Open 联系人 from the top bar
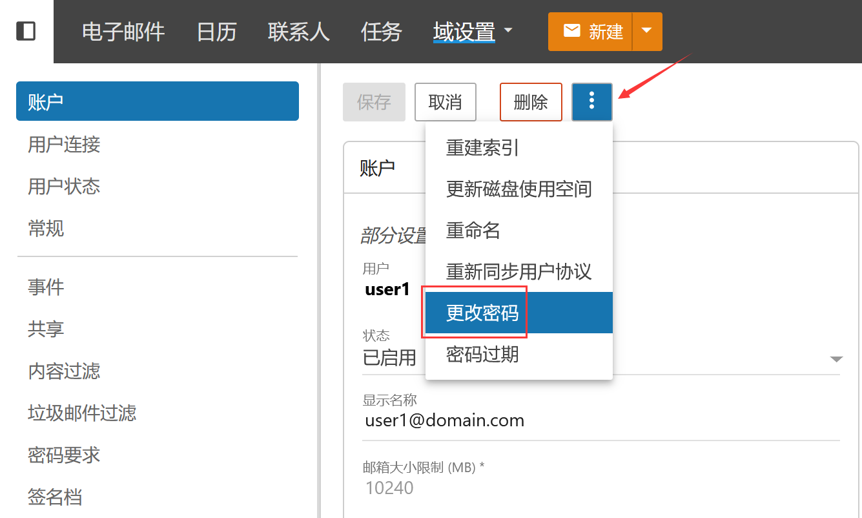This screenshot has height=518, width=862. point(298,32)
